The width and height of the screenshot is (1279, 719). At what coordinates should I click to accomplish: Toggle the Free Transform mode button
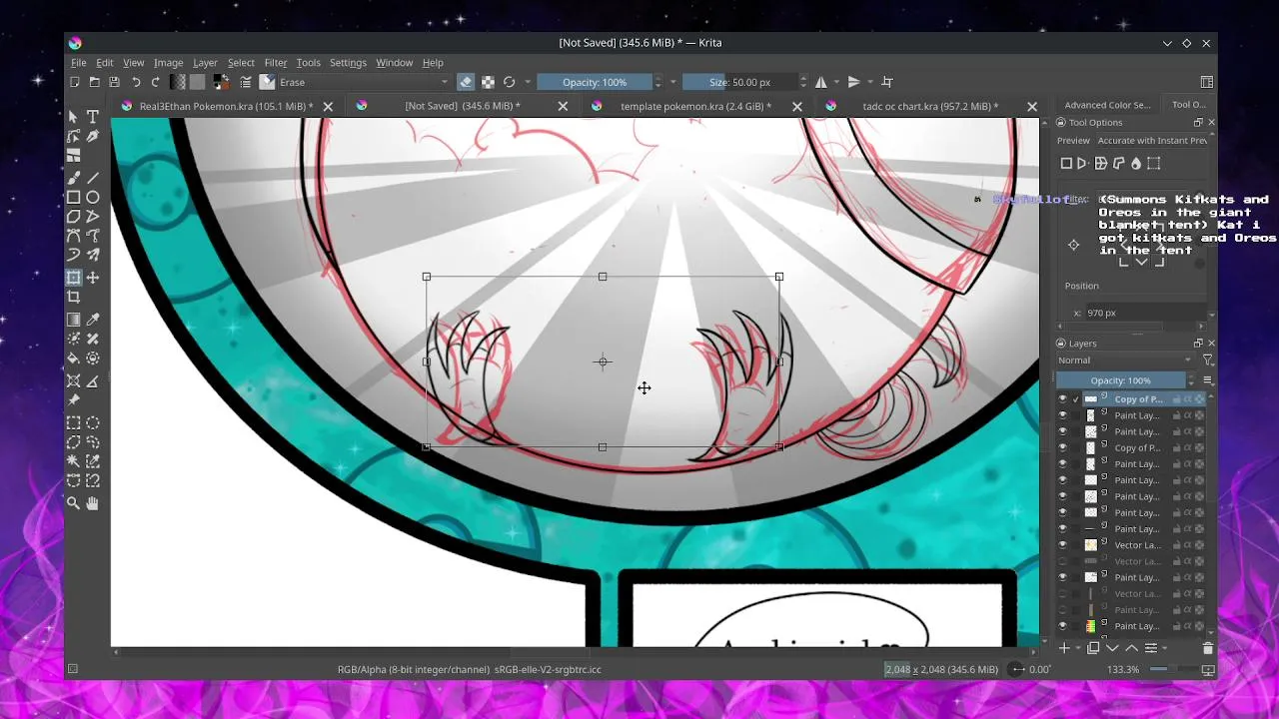(x=1066, y=164)
